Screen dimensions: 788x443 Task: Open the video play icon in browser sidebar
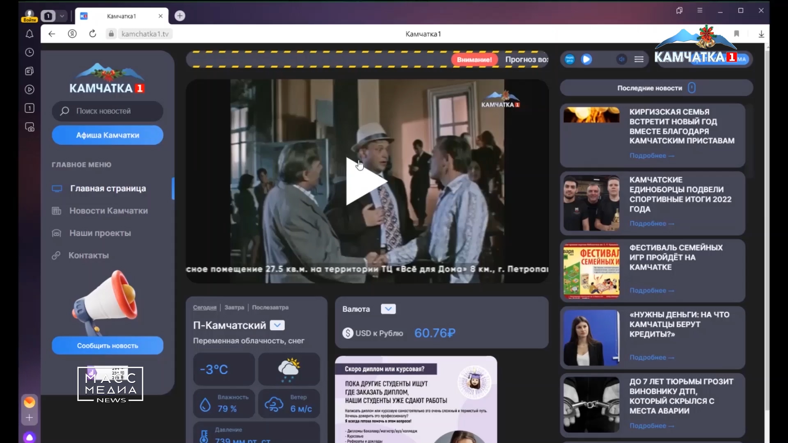click(x=30, y=89)
